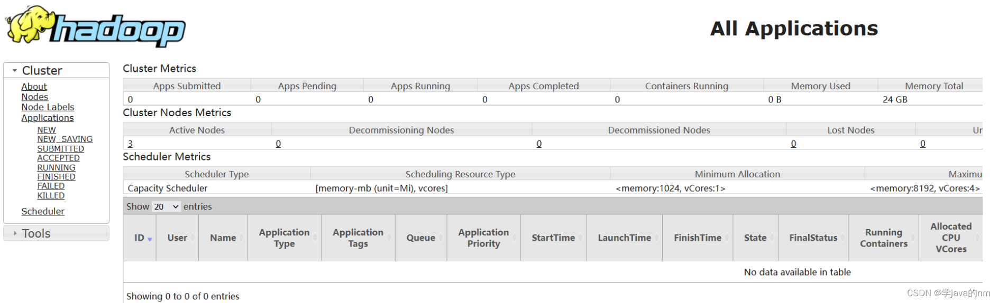998x303 pixels.
Task: Click the Apps Running header
Action: point(420,86)
